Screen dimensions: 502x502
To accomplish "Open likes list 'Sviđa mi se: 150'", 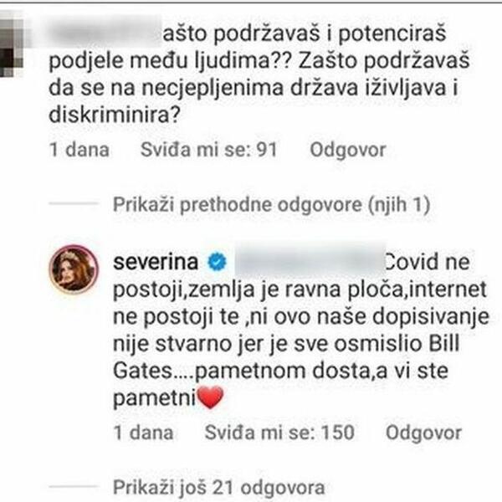I will click(x=279, y=433).
